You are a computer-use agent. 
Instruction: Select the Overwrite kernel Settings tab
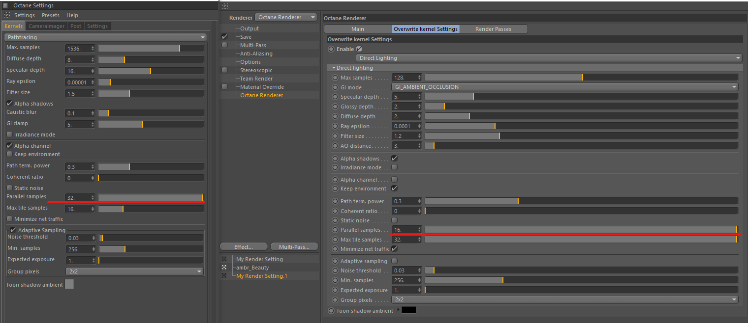click(426, 29)
